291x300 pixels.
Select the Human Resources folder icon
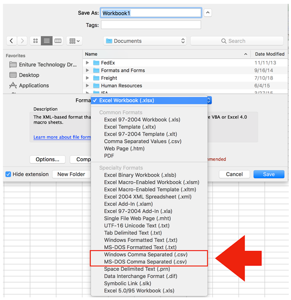(96, 85)
